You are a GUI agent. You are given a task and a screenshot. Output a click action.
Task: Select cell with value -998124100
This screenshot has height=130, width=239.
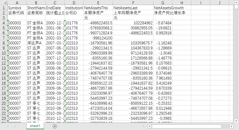pyautogui.click(x=98, y=38)
